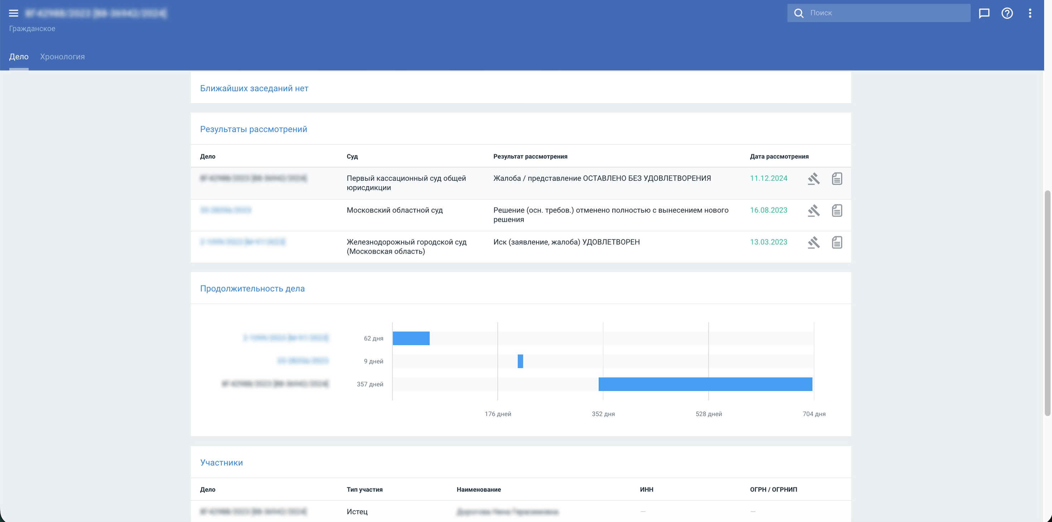1052x522 pixels.
Task: Click the 357 дней duration bar
Action: tap(705, 384)
